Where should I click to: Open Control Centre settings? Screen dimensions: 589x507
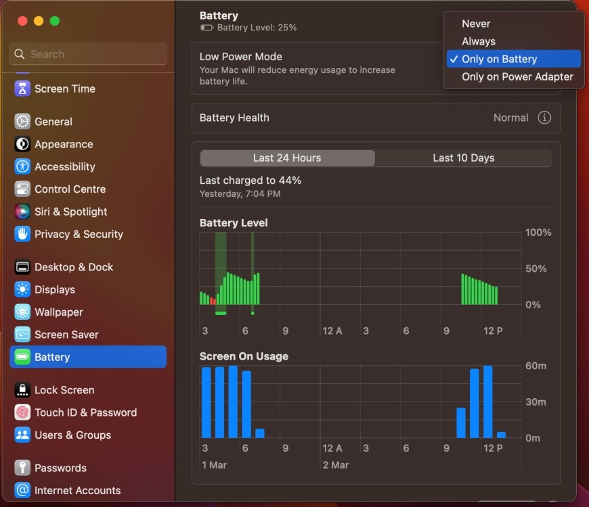click(88, 189)
